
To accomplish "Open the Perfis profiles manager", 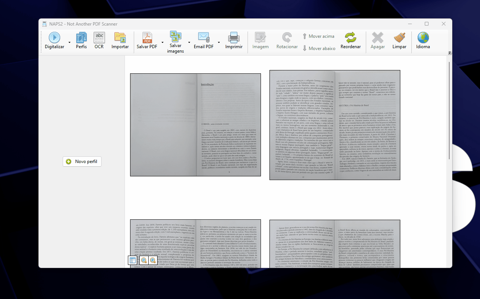I will (81, 41).
